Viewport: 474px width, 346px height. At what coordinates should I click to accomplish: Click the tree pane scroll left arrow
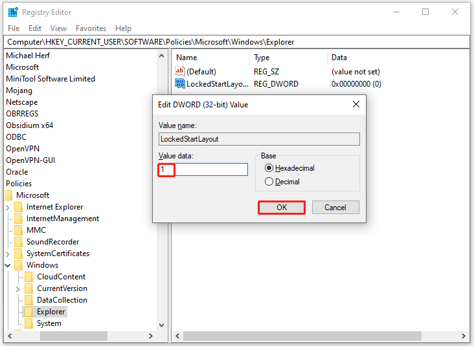(10, 336)
